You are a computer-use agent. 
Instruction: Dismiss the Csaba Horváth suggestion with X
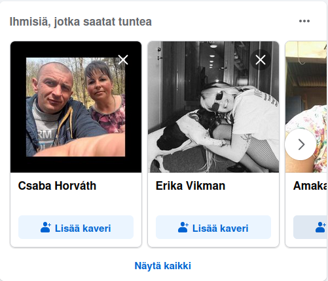point(123,60)
